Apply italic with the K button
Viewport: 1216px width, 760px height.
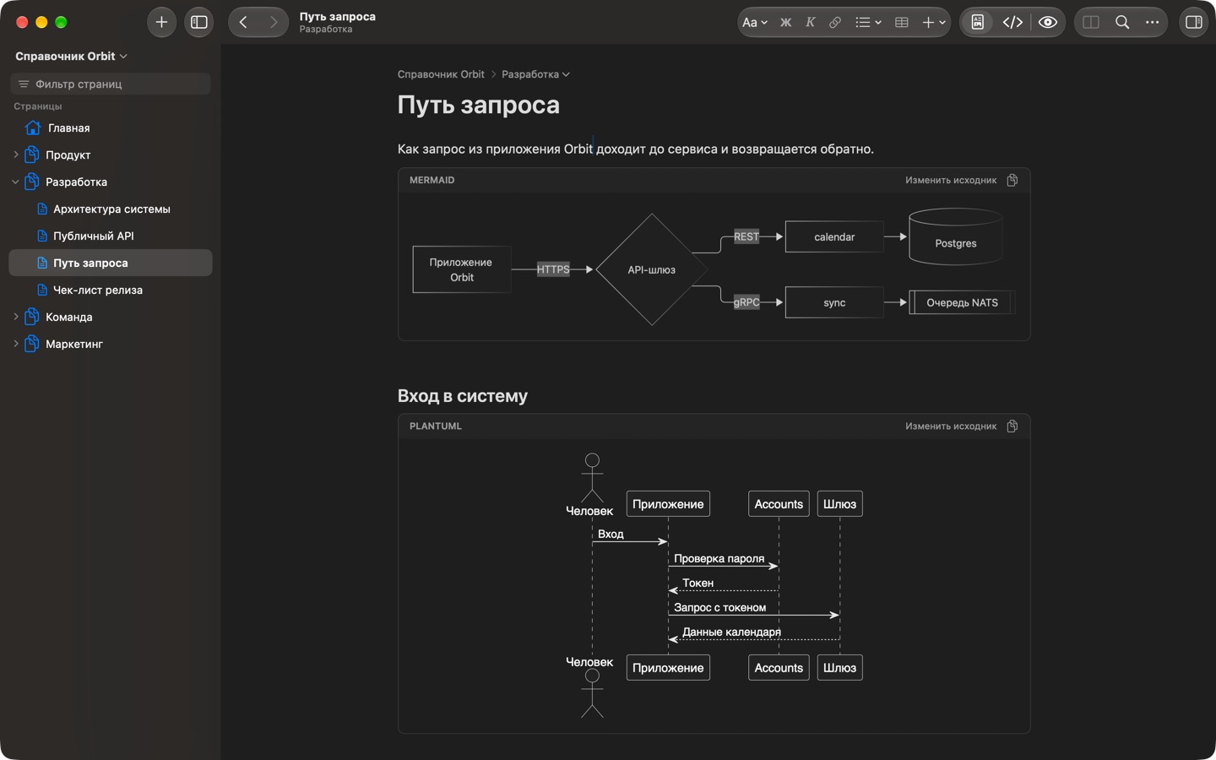tap(810, 23)
